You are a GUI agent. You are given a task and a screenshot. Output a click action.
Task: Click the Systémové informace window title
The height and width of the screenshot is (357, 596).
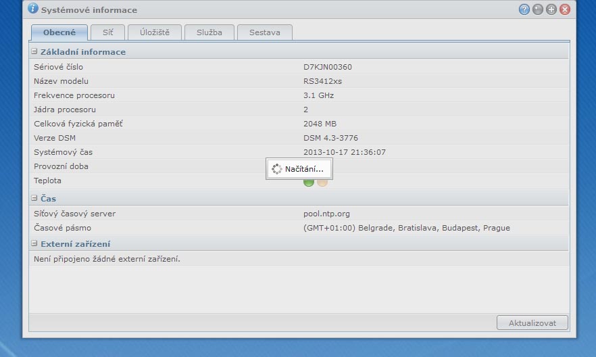pyautogui.click(x=89, y=10)
